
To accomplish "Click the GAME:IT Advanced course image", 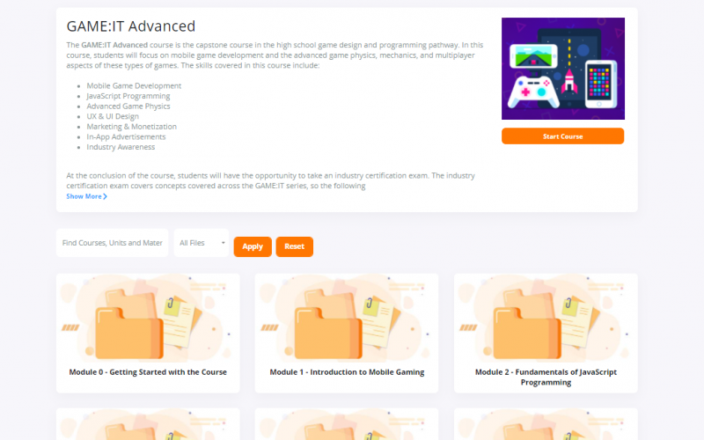I will pos(563,69).
